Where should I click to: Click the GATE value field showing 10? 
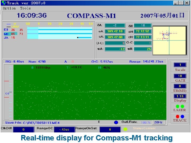pyautogui.click(x=180, y=76)
